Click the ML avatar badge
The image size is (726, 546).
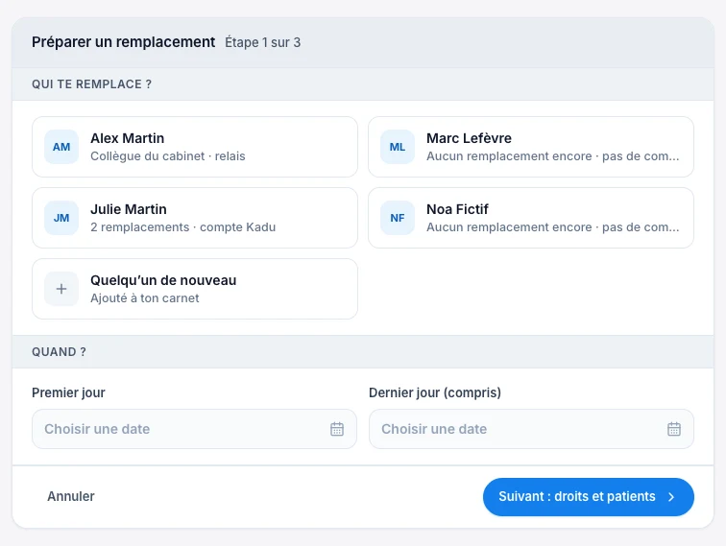[x=398, y=147]
